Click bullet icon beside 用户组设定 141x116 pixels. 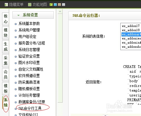click(x=16, y=37)
